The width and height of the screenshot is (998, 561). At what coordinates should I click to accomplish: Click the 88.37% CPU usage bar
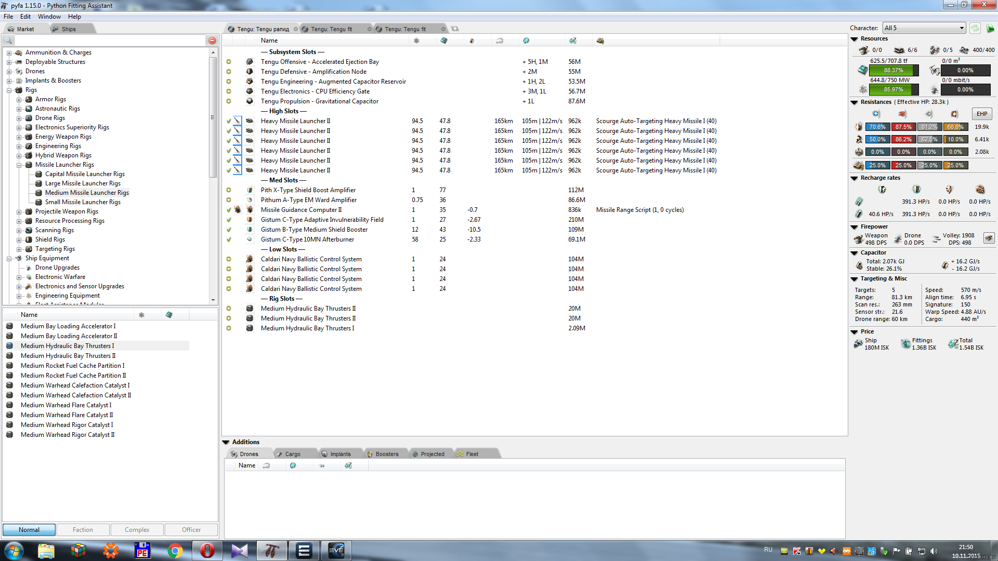tap(894, 70)
